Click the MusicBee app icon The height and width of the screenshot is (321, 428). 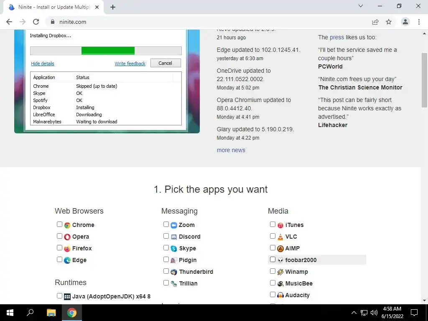pos(280,284)
